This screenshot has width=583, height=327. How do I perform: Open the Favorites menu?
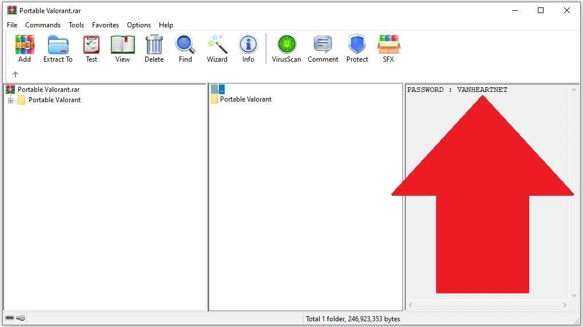coord(105,25)
